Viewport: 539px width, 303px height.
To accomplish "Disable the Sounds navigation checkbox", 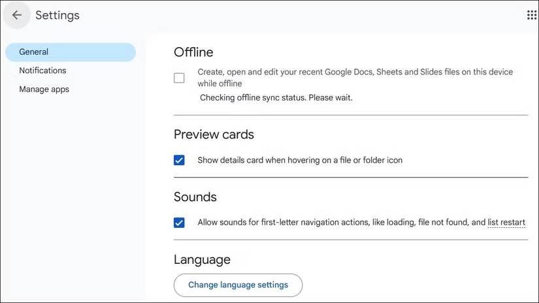I will (x=179, y=222).
